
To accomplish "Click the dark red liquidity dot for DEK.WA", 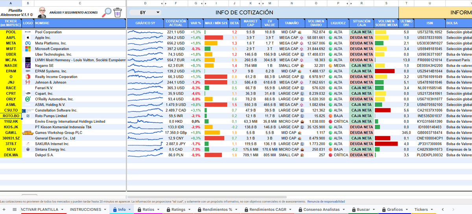I will tap(330, 155).
